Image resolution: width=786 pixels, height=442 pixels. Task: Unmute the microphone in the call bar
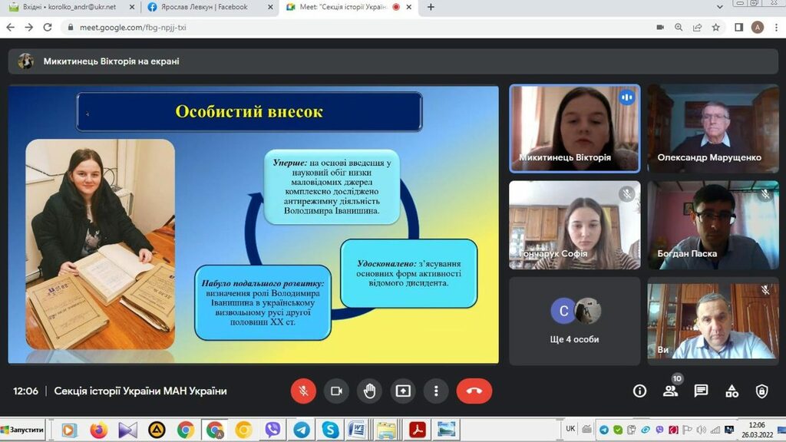click(x=303, y=391)
